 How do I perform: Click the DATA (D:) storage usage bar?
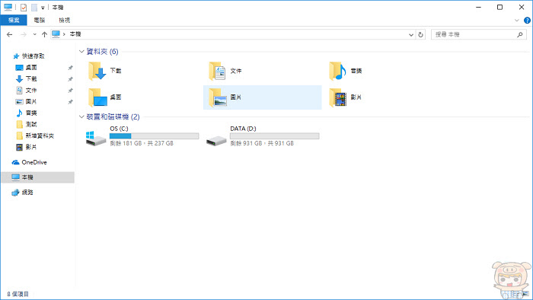click(274, 136)
